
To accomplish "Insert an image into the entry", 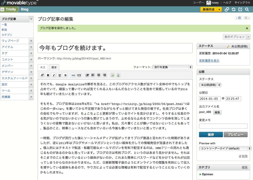I will 112,75.
